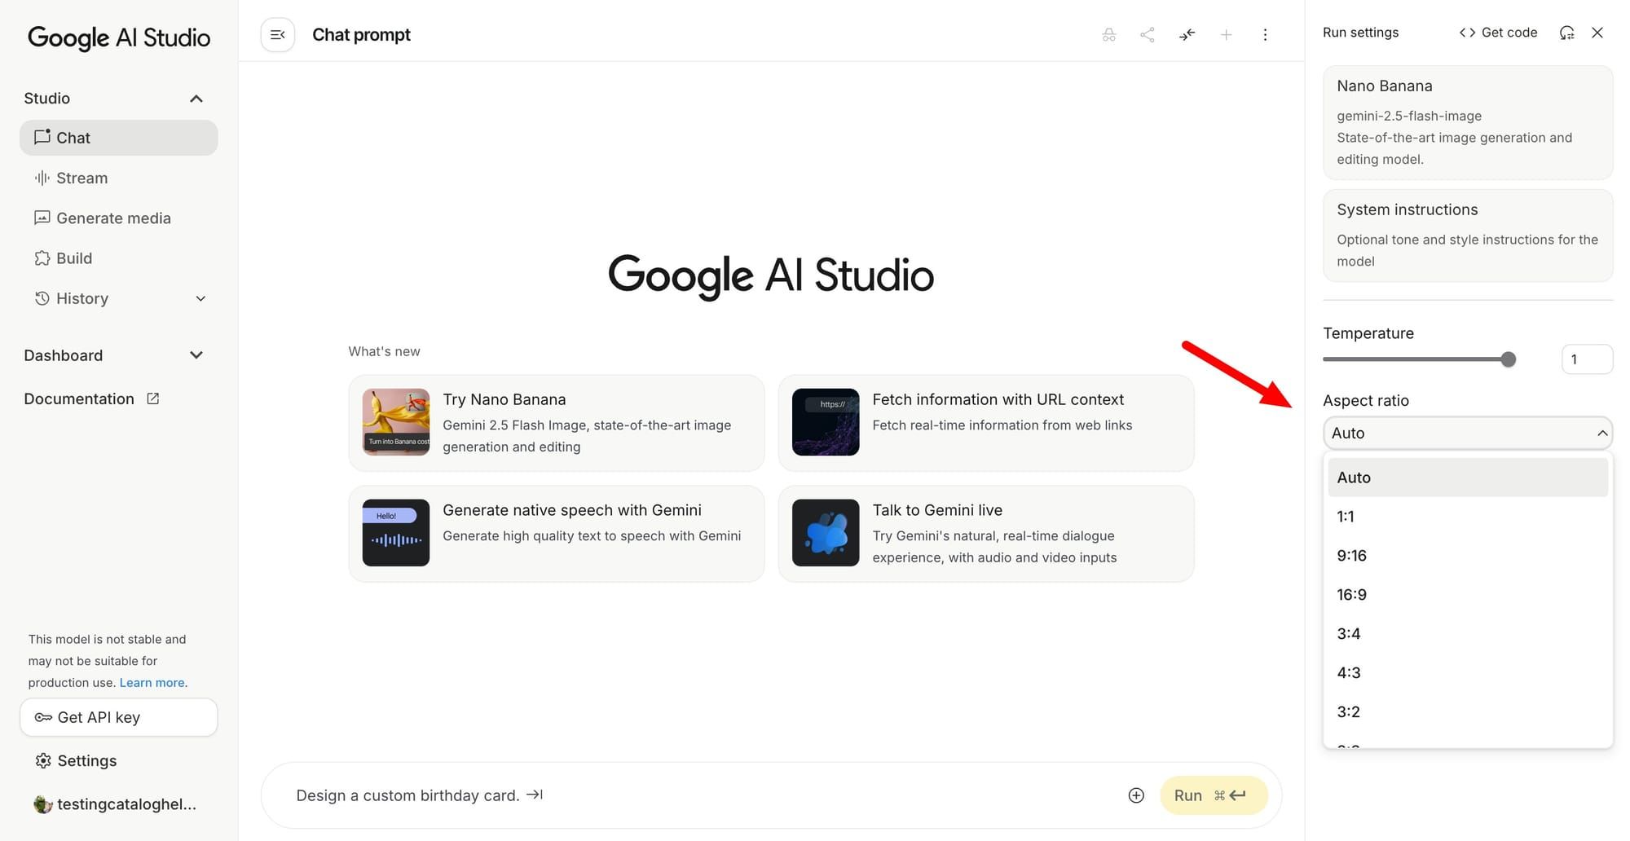Click the Generate media image icon
Viewport: 1630px width, 841px height.
coord(42,218)
